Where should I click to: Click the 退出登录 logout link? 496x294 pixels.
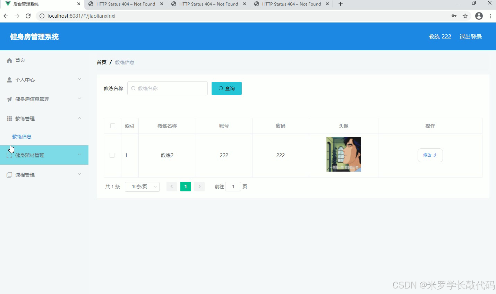(x=471, y=36)
